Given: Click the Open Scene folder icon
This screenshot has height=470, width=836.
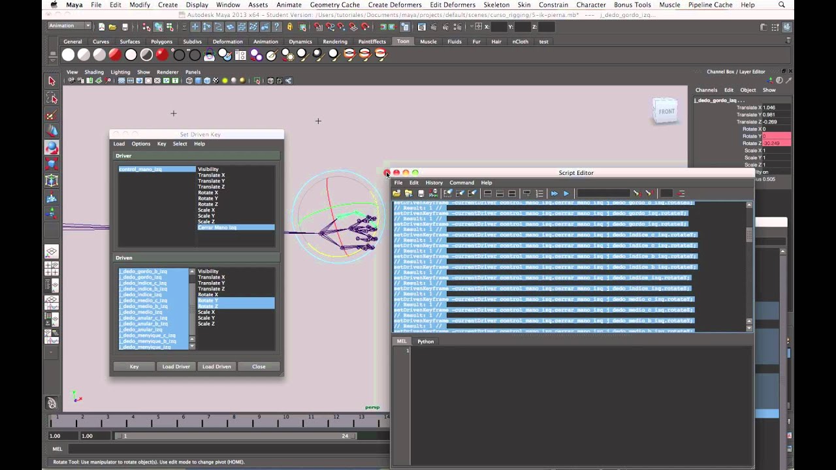Looking at the screenshot, I should (113, 27).
